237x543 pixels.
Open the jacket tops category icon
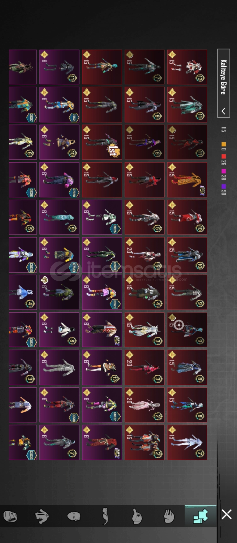tap(42, 516)
